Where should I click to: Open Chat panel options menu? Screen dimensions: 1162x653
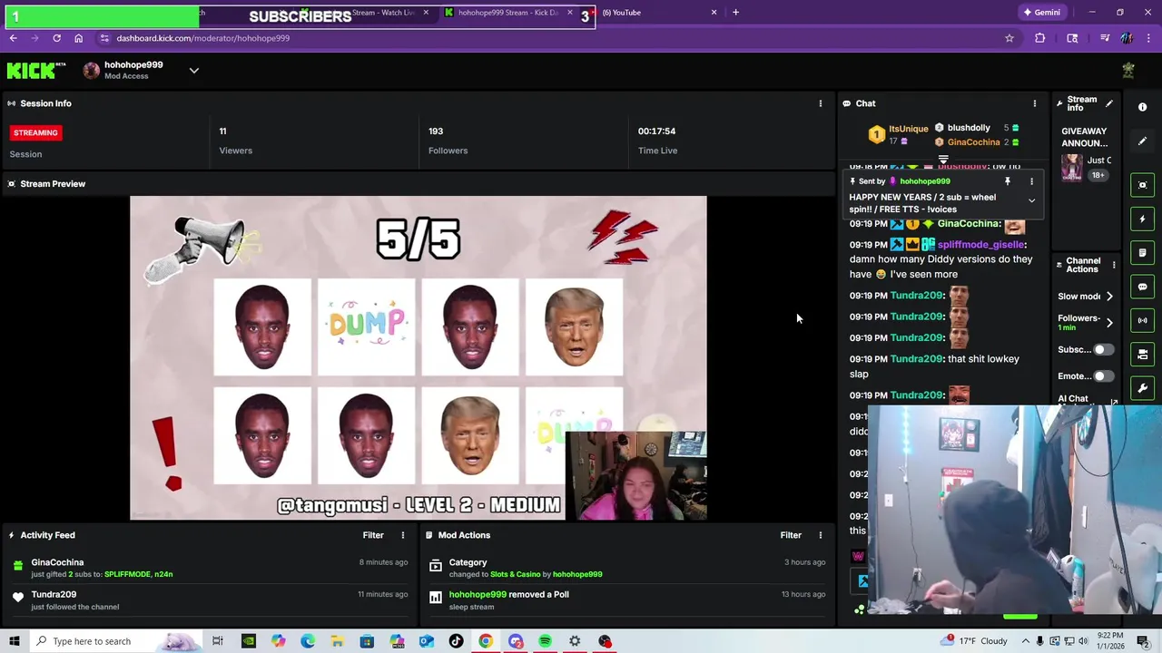tap(1034, 103)
